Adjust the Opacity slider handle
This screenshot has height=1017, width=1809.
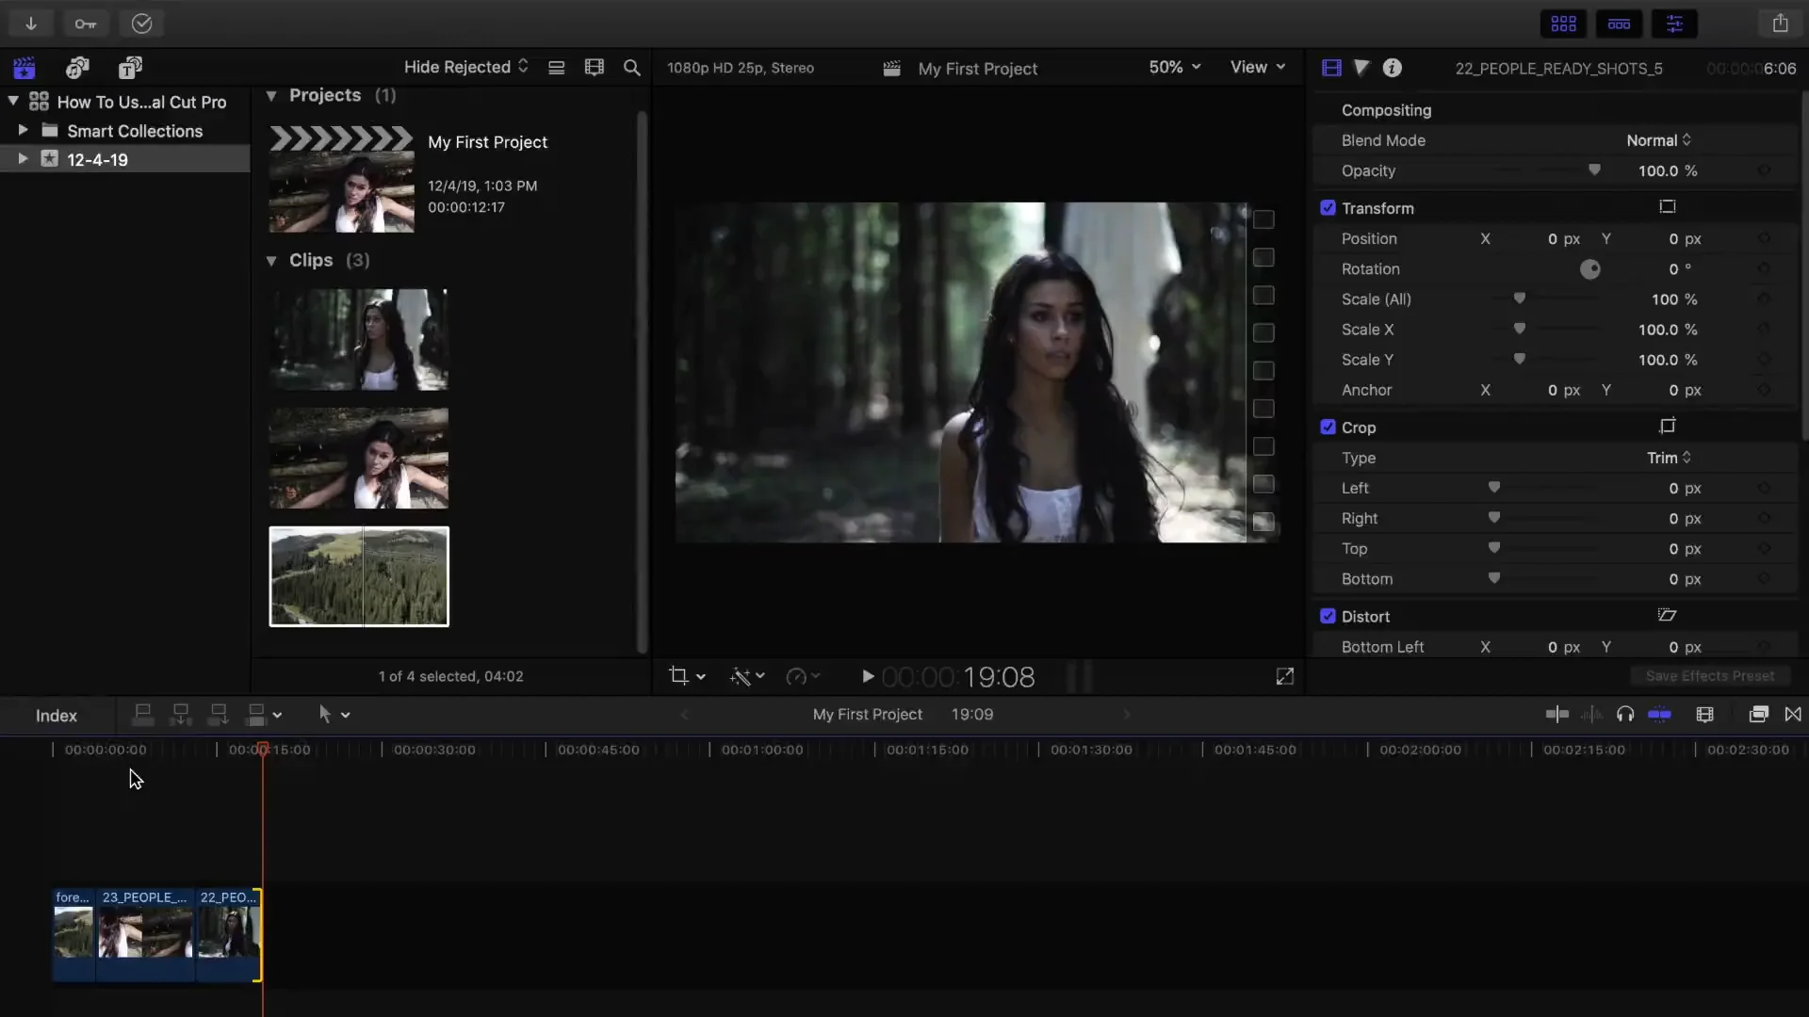pos(1594,170)
